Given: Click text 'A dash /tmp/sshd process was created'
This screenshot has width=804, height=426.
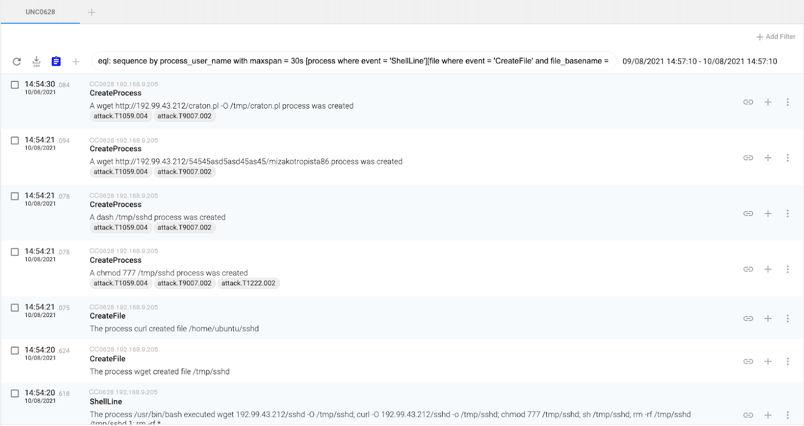Looking at the screenshot, I should point(158,217).
